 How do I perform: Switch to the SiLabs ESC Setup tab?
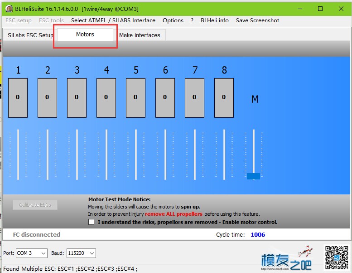[30, 35]
